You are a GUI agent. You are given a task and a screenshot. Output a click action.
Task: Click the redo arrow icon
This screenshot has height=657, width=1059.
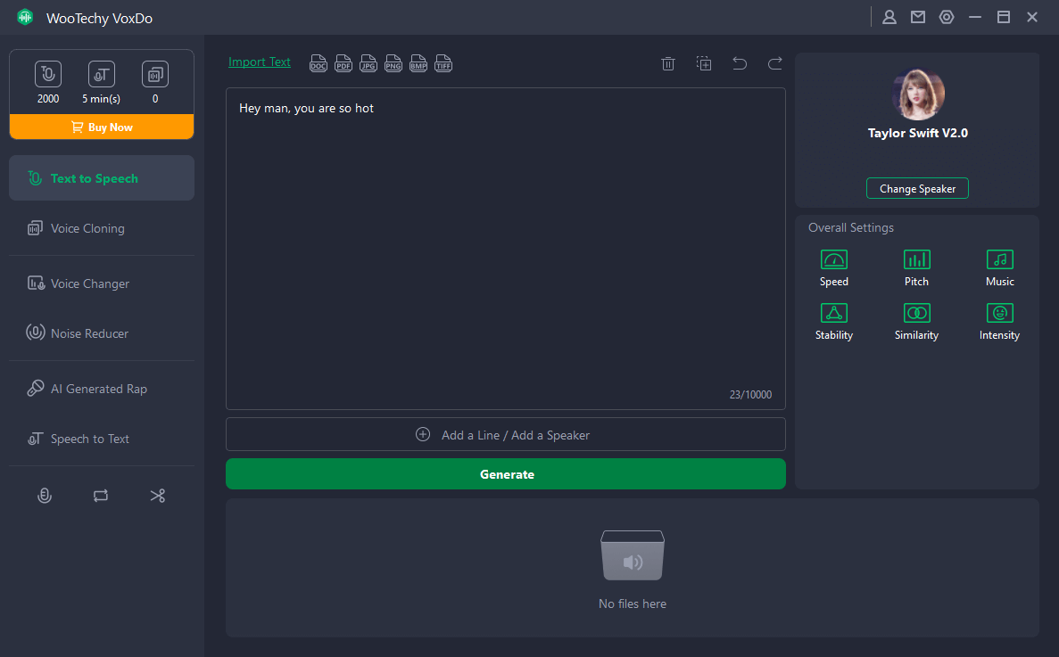coord(774,63)
